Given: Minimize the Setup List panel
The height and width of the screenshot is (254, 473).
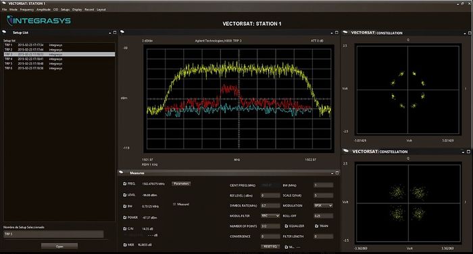Looking at the screenshot, I should point(109,33).
